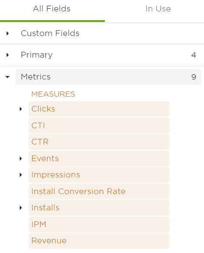The width and height of the screenshot is (204, 253).
Task: Expand the Primary section arrow
Action: [x=7, y=55]
